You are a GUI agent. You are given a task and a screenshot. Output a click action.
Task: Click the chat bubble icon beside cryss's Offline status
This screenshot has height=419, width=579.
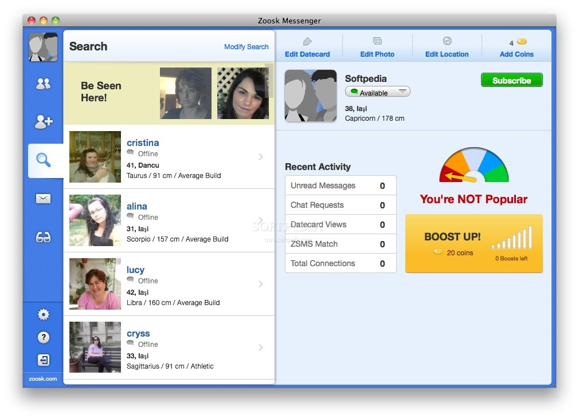(130, 343)
